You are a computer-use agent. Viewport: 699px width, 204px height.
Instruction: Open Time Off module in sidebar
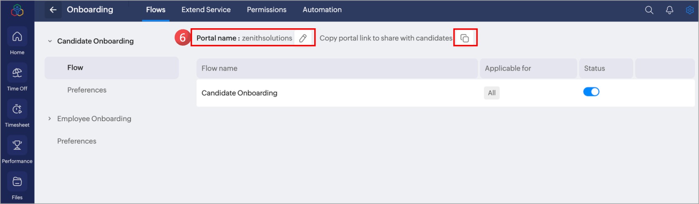pyautogui.click(x=17, y=74)
